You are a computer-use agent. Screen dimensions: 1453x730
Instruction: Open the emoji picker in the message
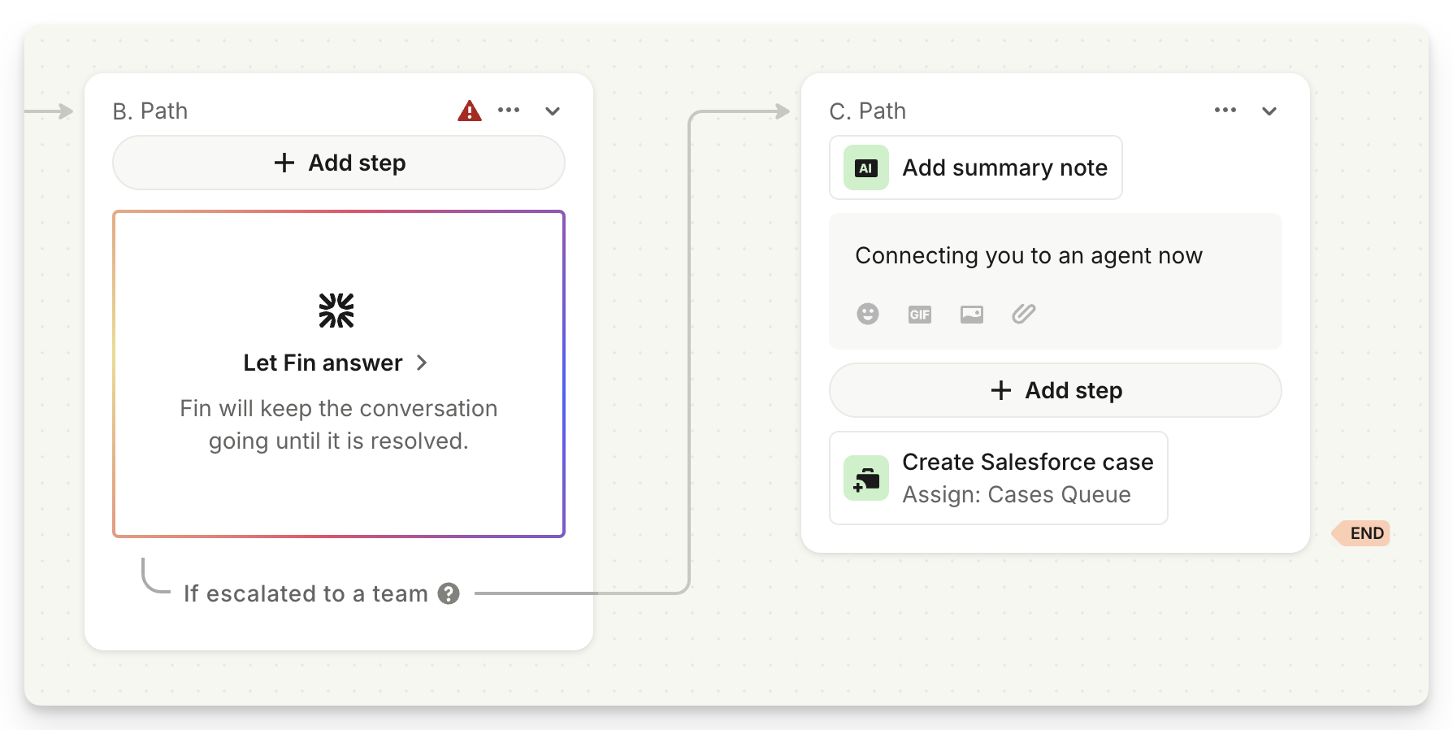coord(868,314)
